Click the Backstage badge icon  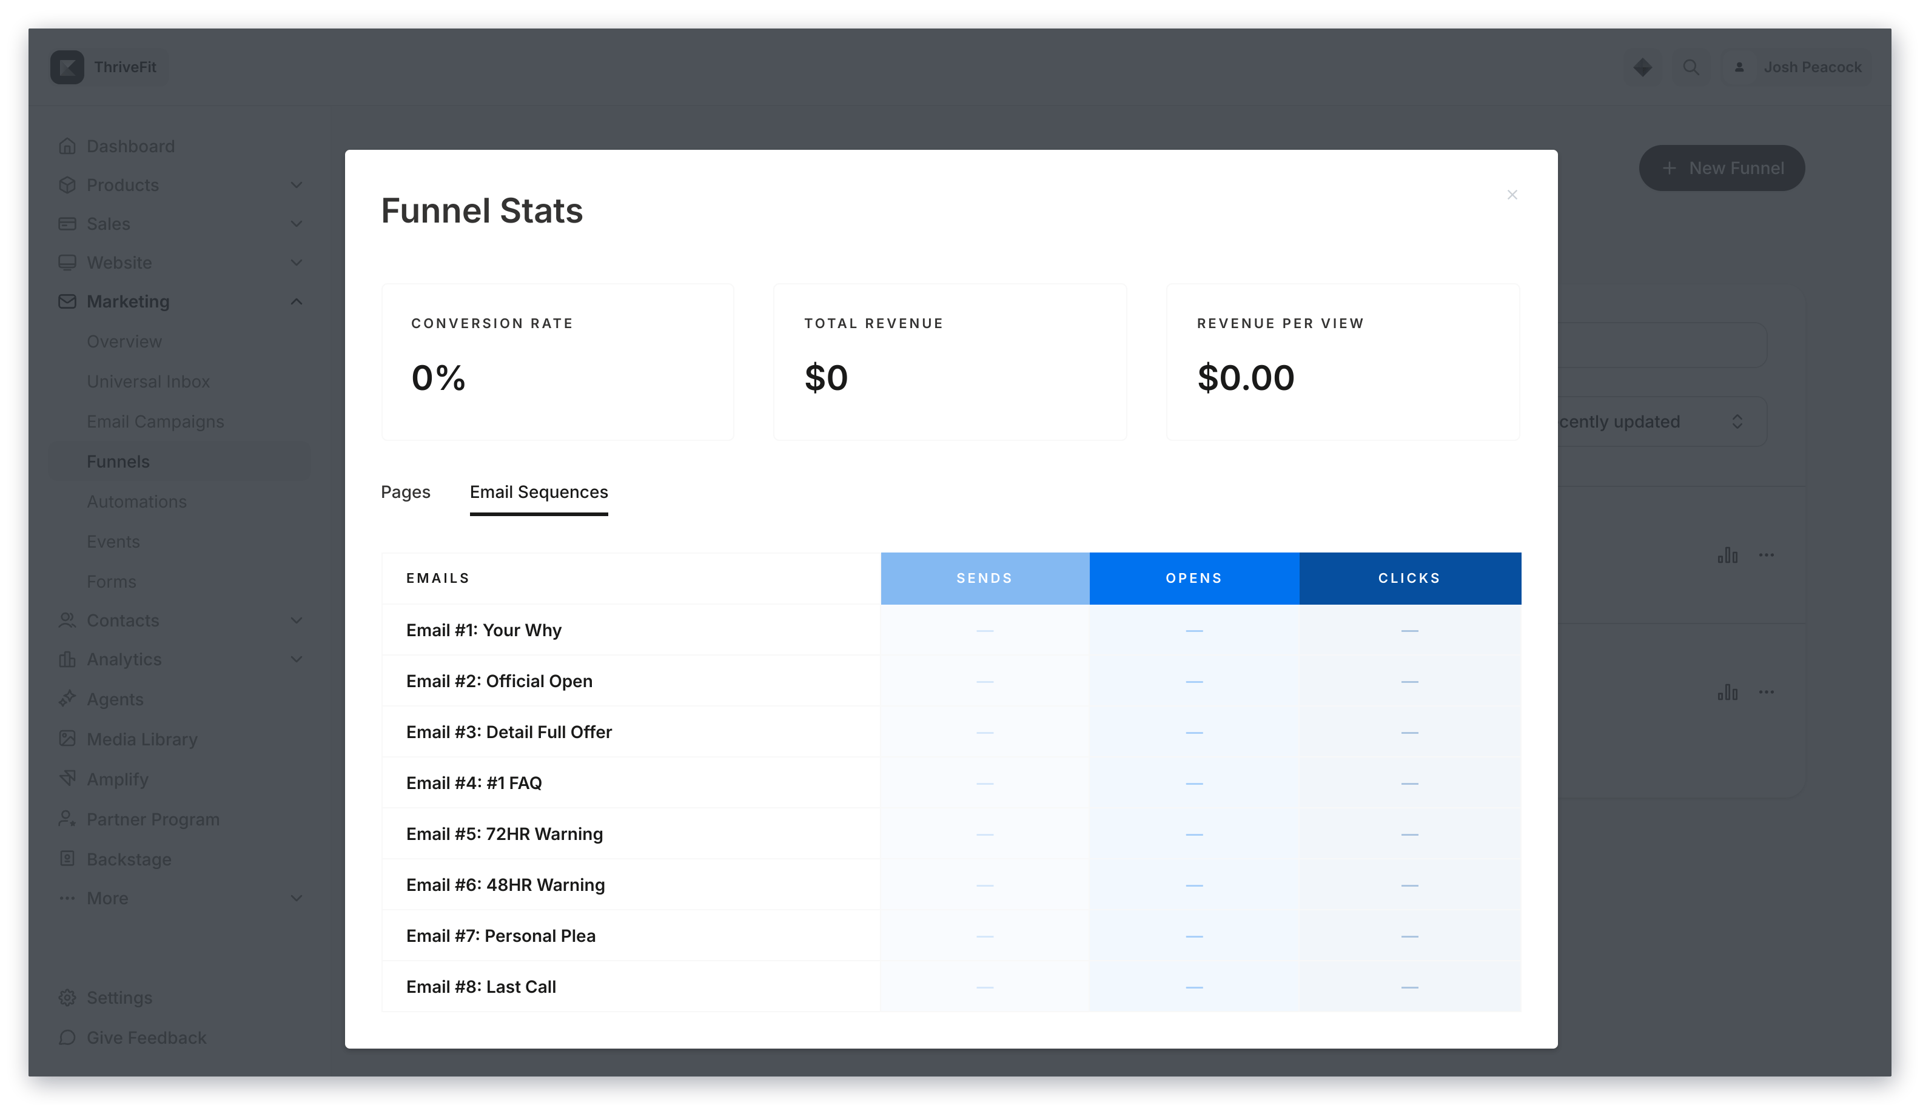(67, 859)
